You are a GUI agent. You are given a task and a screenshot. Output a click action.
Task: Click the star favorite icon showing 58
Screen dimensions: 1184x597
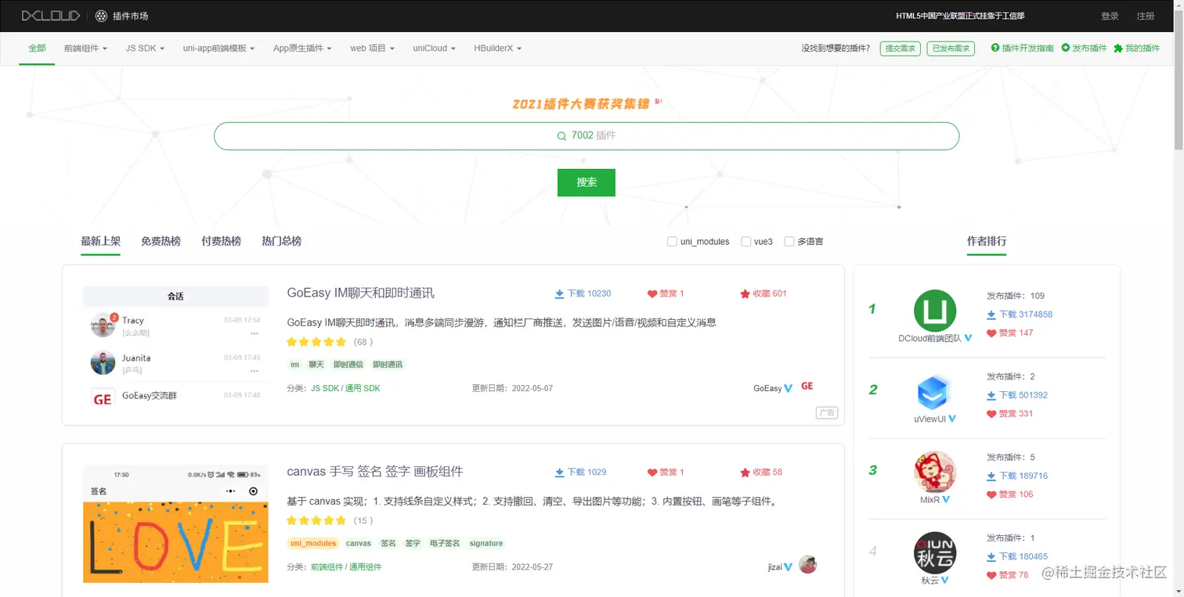745,473
